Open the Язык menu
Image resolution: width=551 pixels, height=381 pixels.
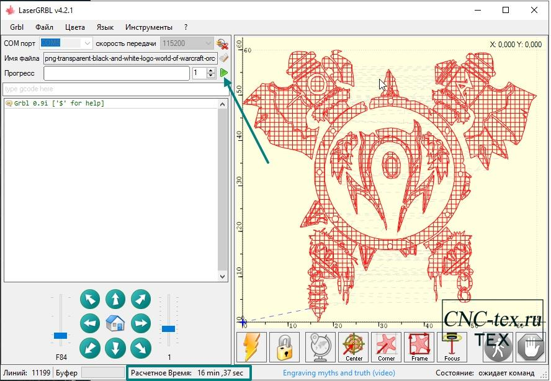coord(105,27)
